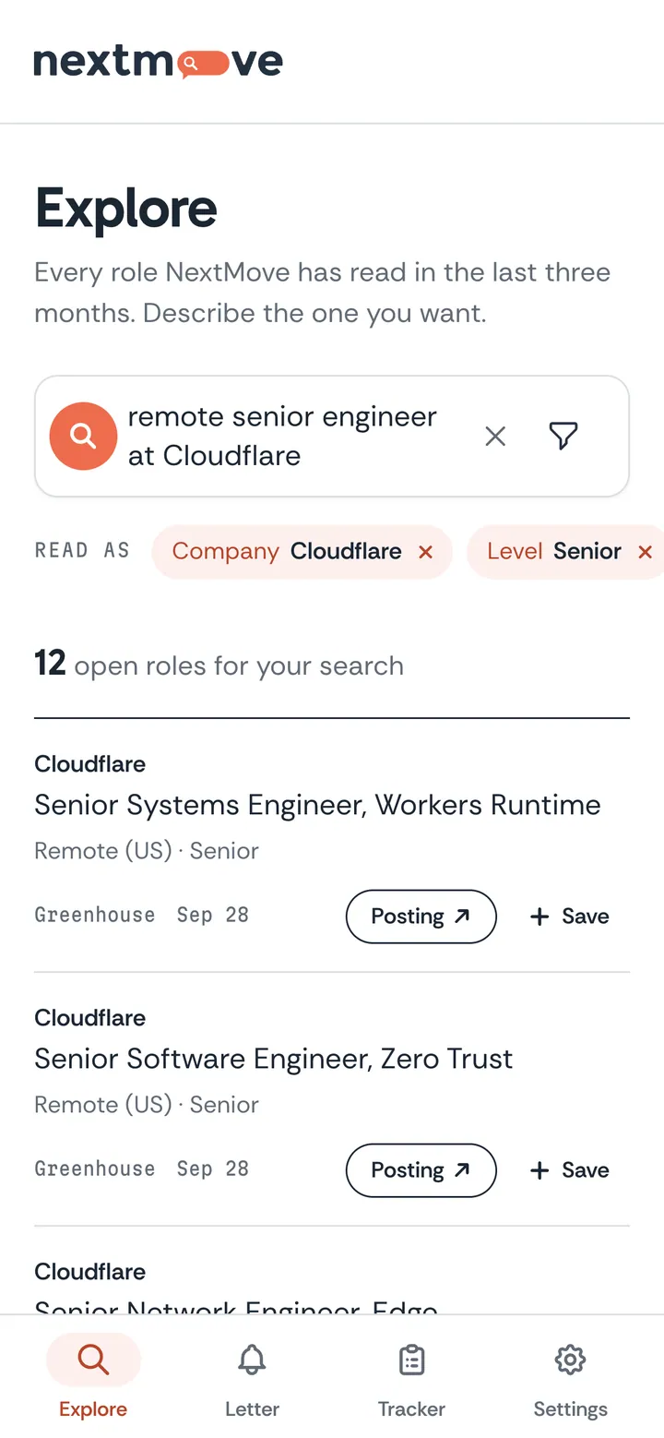Switch to the Explore tab
The width and height of the screenshot is (664, 1438).
click(93, 1376)
